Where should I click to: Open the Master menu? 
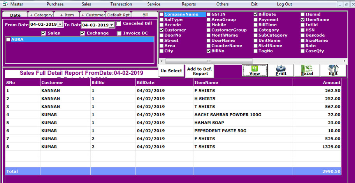(17, 4)
